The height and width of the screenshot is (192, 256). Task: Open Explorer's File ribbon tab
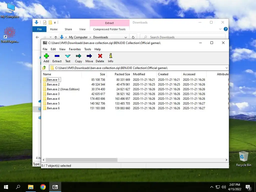click(x=39, y=29)
